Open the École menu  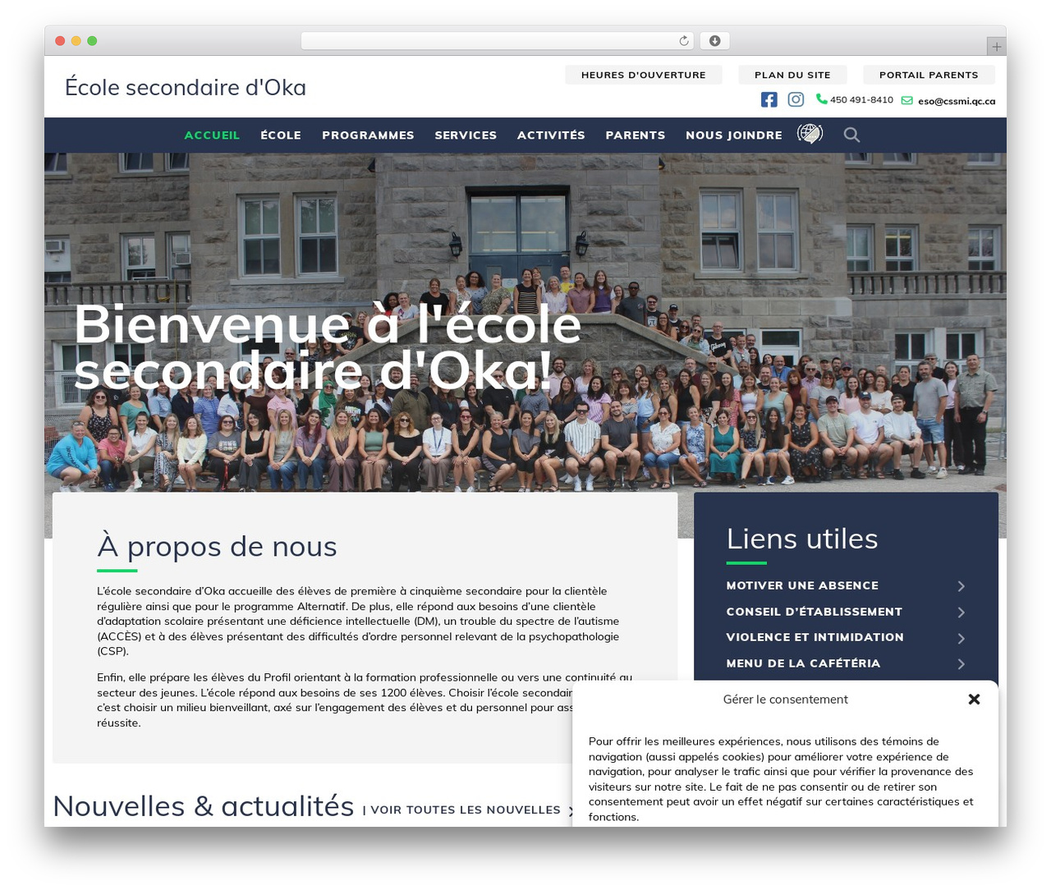281,135
